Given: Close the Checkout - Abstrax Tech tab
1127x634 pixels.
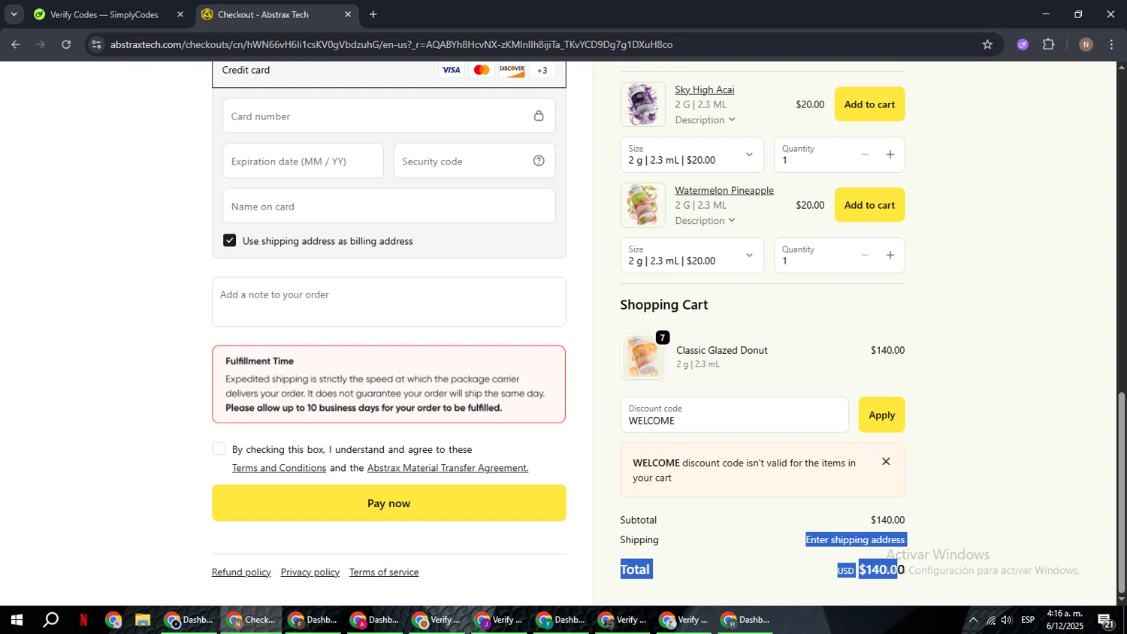Looking at the screenshot, I should (x=348, y=14).
